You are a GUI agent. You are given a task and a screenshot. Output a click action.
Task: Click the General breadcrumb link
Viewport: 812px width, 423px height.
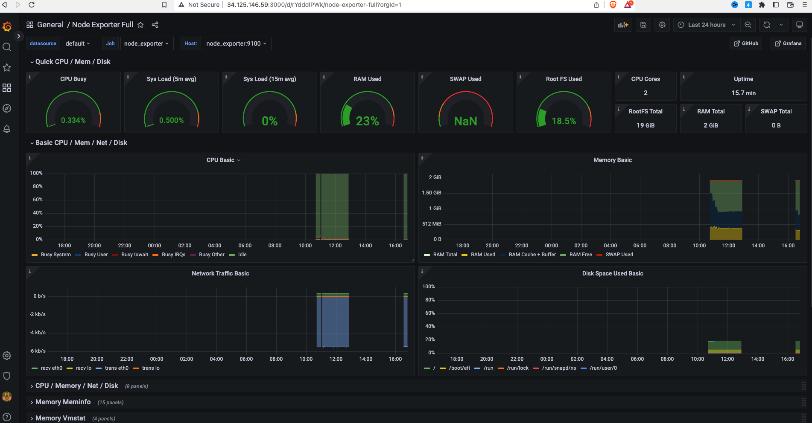(50, 25)
